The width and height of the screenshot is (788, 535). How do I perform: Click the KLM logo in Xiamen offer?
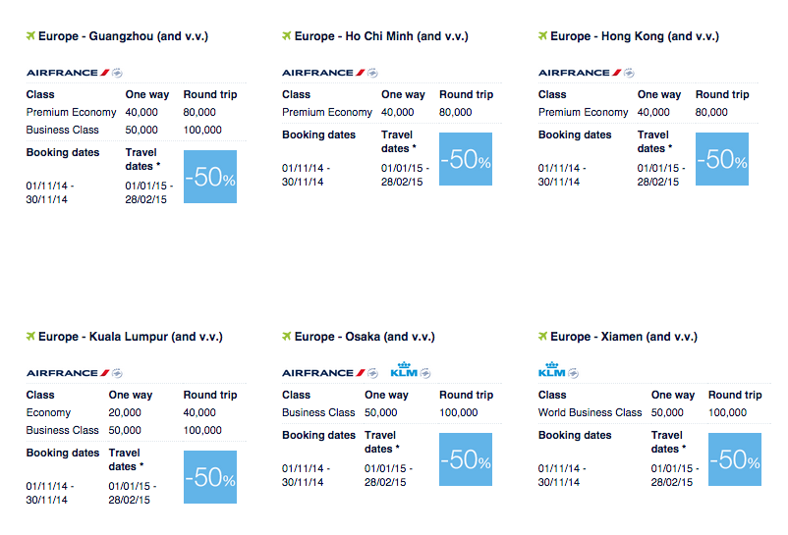click(x=552, y=370)
